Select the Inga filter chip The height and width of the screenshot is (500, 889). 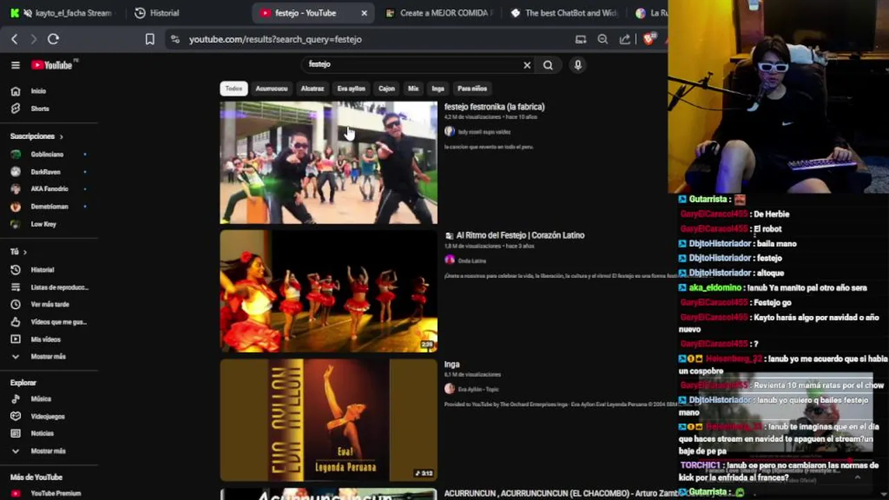438,89
